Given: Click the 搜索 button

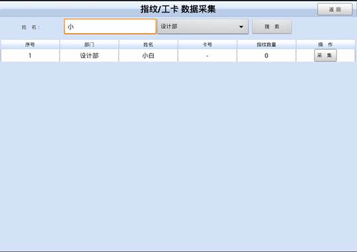Looking at the screenshot, I should [272, 26].
